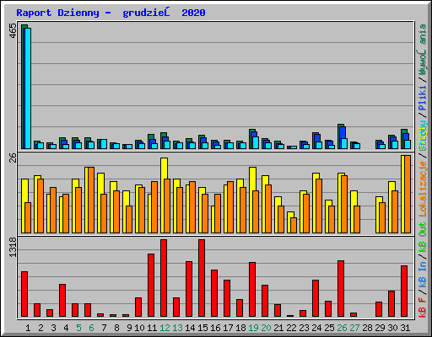Click the day 31 label on x-axis

pos(405,328)
